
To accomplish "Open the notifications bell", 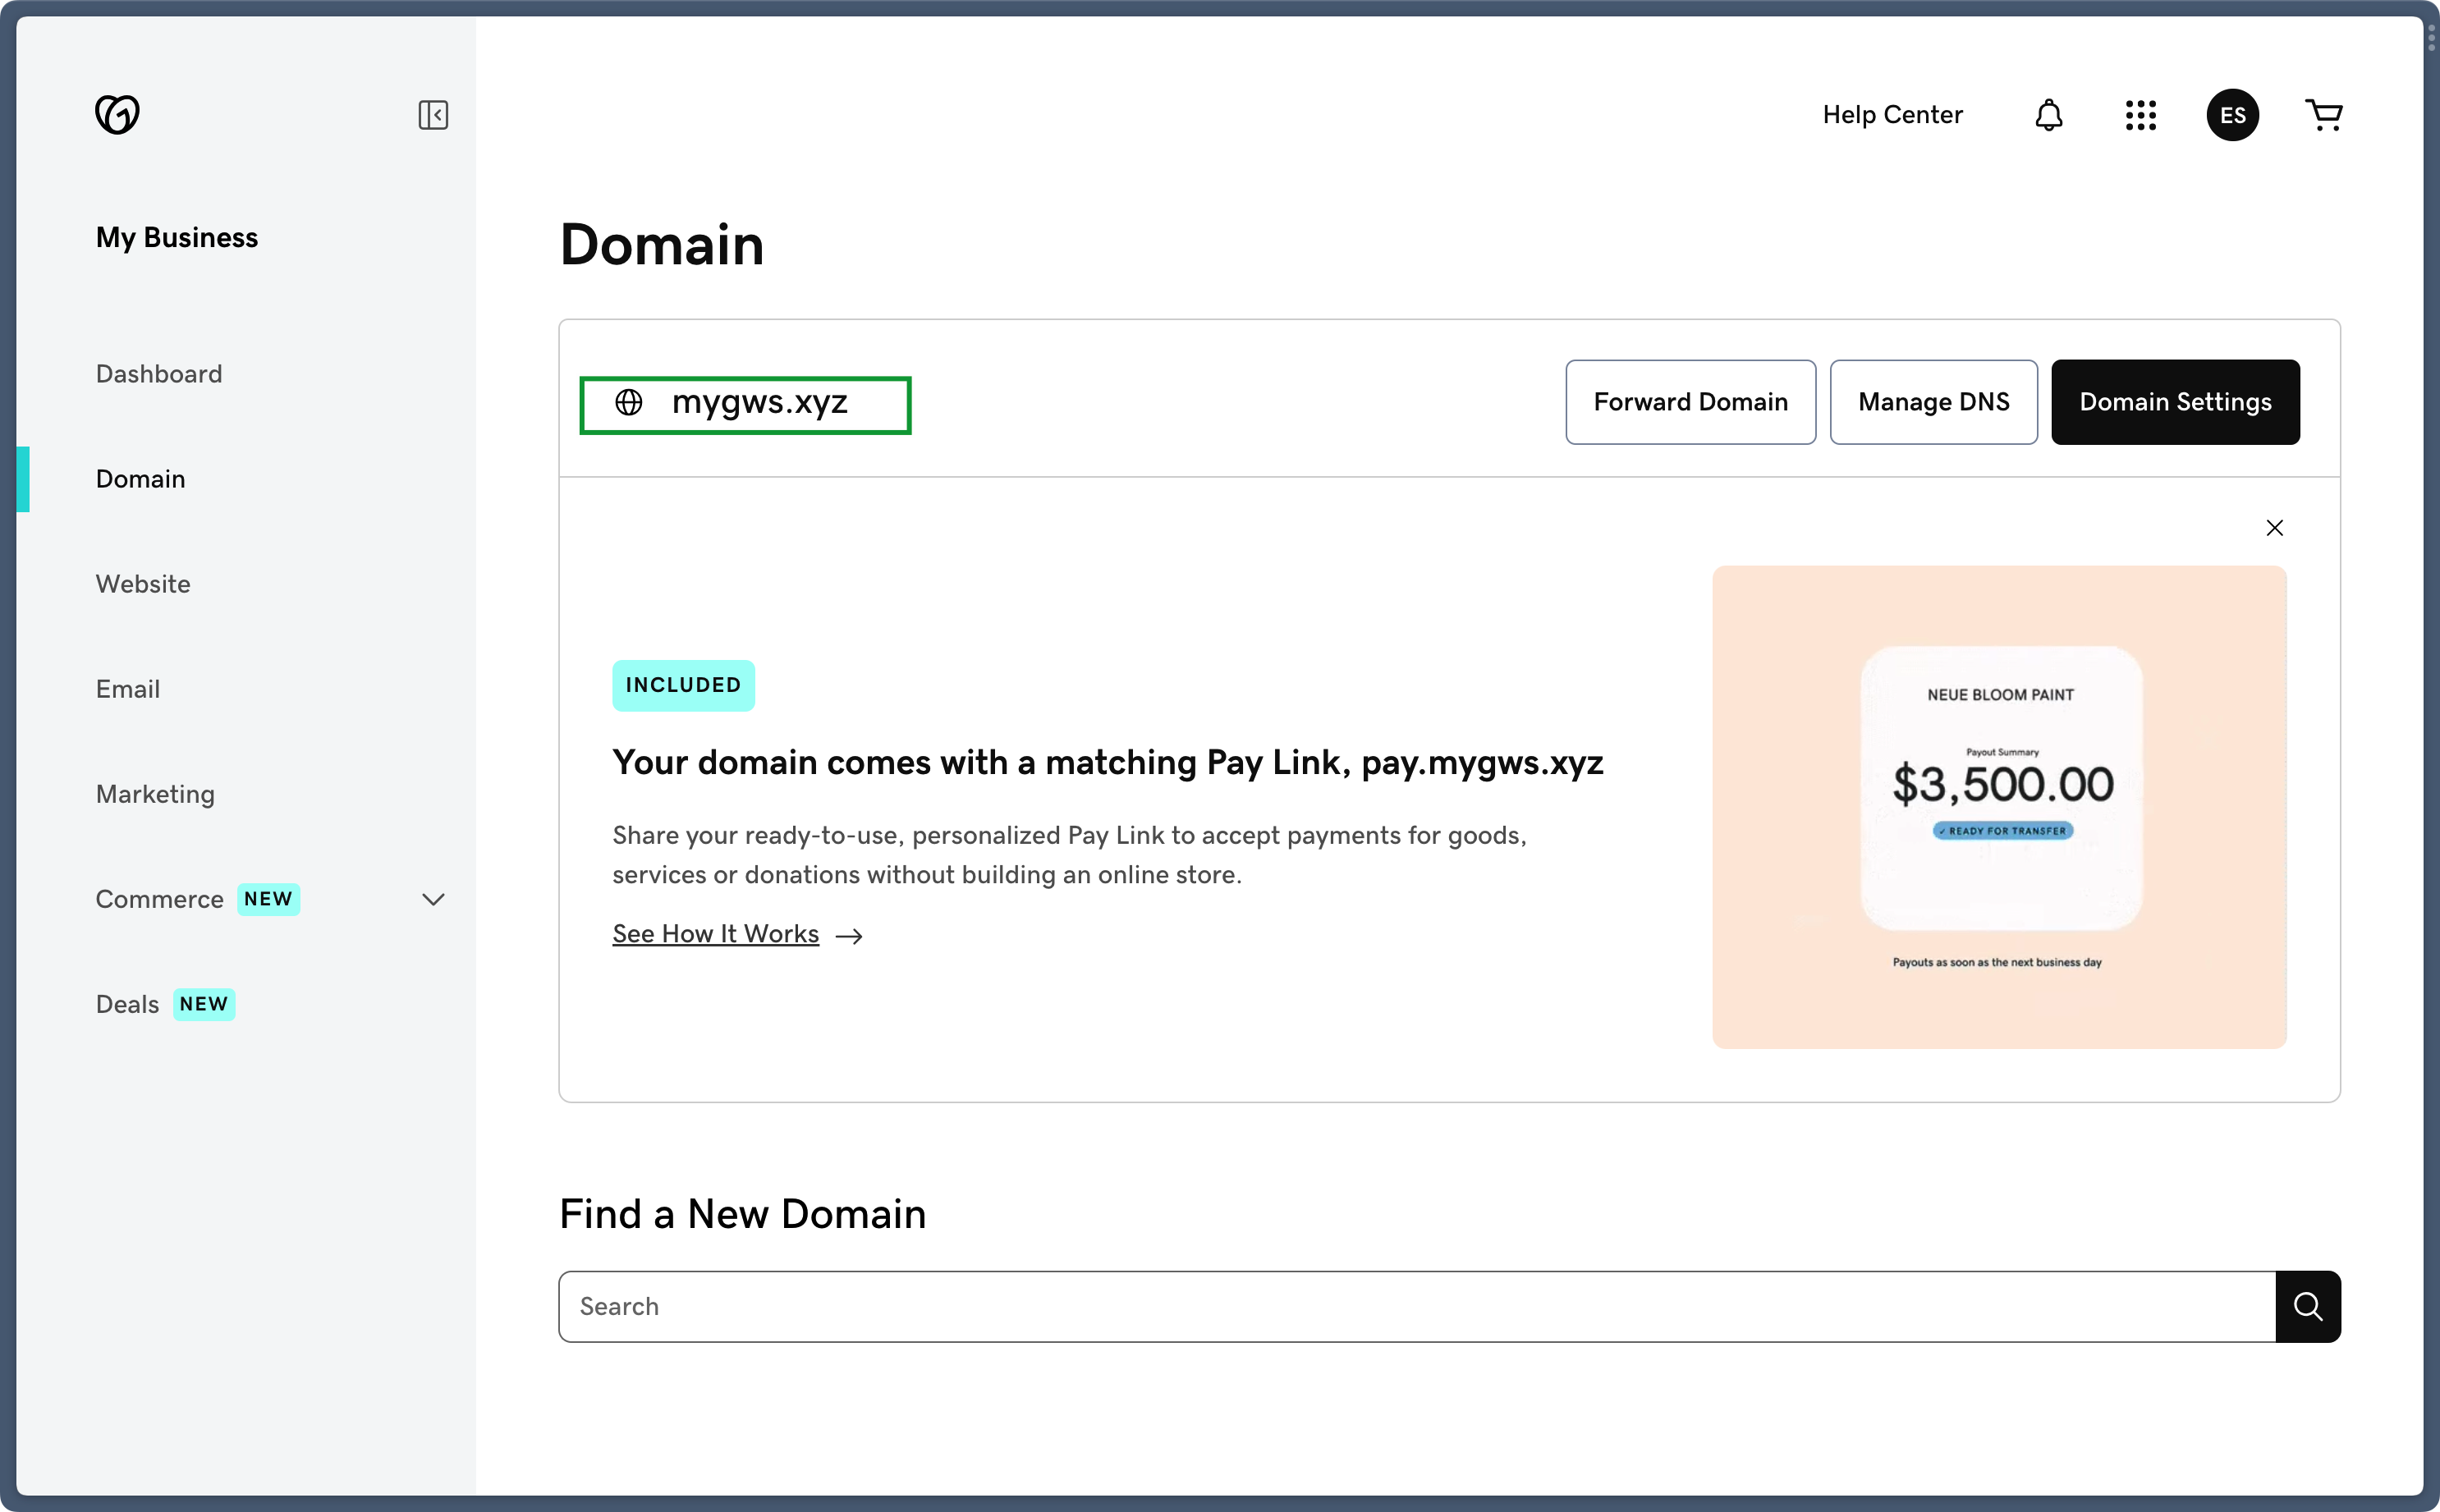I will tap(2049, 115).
